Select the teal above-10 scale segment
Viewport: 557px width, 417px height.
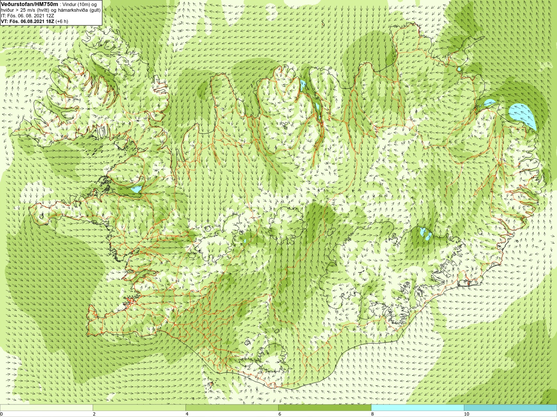click(510, 408)
